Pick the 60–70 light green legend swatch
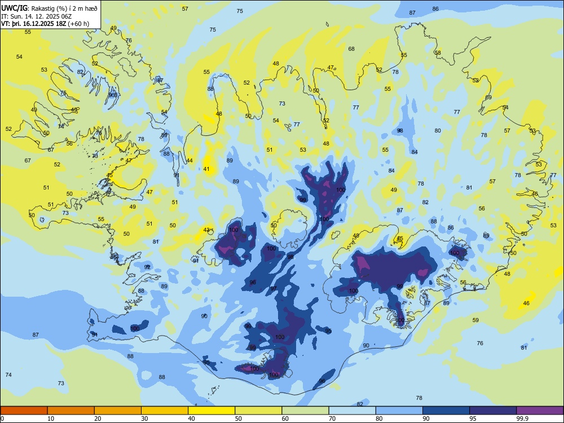Screen dimensions: 564x423 305,411
